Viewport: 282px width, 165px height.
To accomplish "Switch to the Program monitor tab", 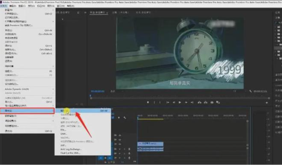I will tap(99, 12).
